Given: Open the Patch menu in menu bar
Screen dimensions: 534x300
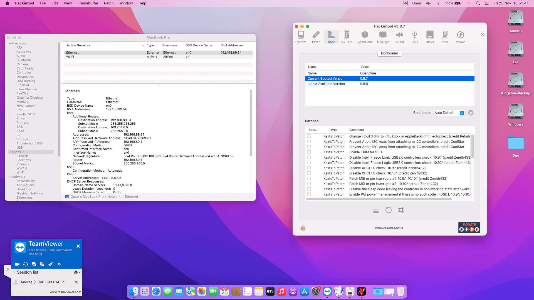Looking at the screenshot, I should click(109, 3).
